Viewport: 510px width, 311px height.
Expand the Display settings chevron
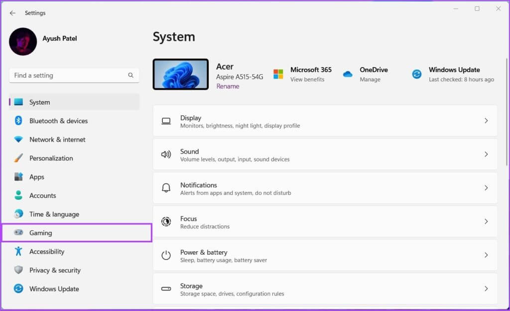pos(486,121)
